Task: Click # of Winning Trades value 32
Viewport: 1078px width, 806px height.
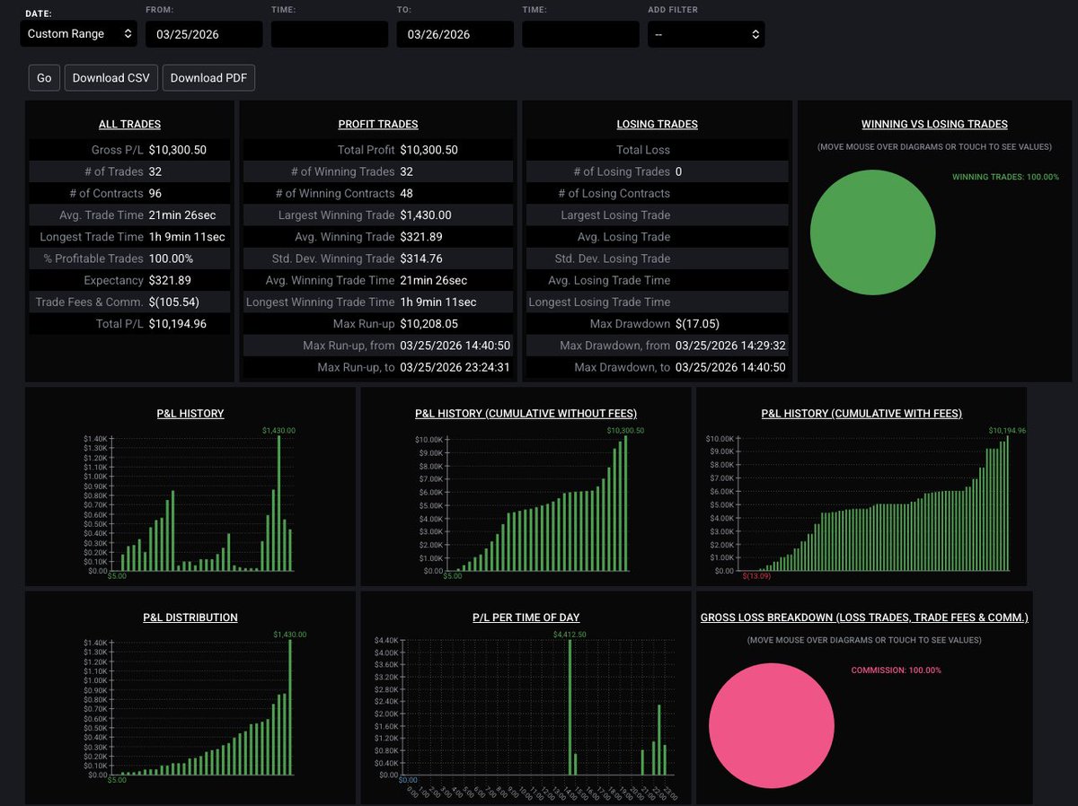Action: [407, 171]
